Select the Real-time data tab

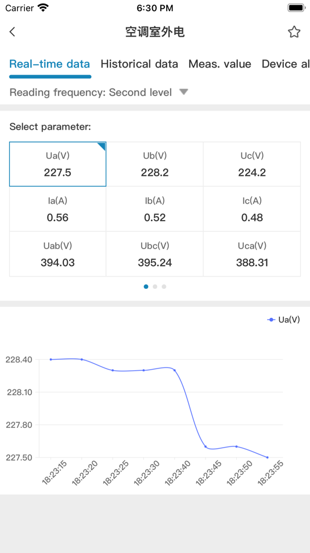click(x=49, y=64)
